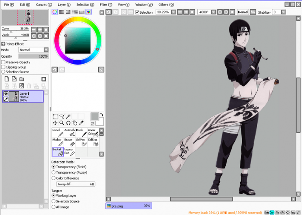
Task: Select the SelEras tool
Action: pyautogui.click(x=93, y=142)
